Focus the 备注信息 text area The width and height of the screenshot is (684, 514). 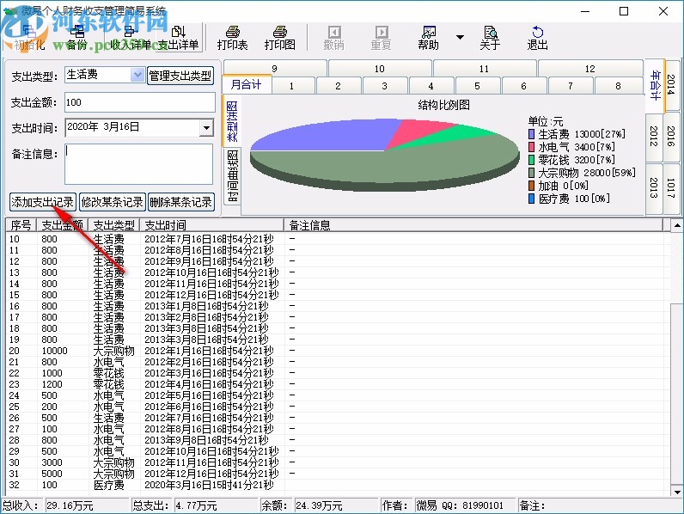click(138, 164)
